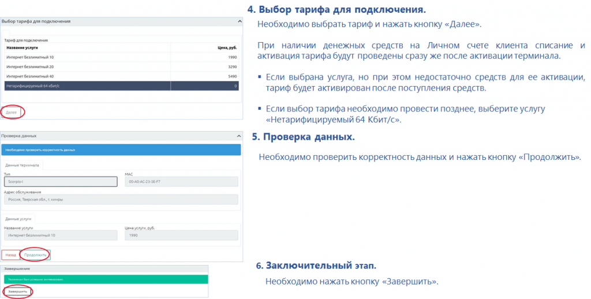The width and height of the screenshot is (591, 299).
Task: Click the green success notification banner
Action: pyautogui.click(x=104, y=279)
